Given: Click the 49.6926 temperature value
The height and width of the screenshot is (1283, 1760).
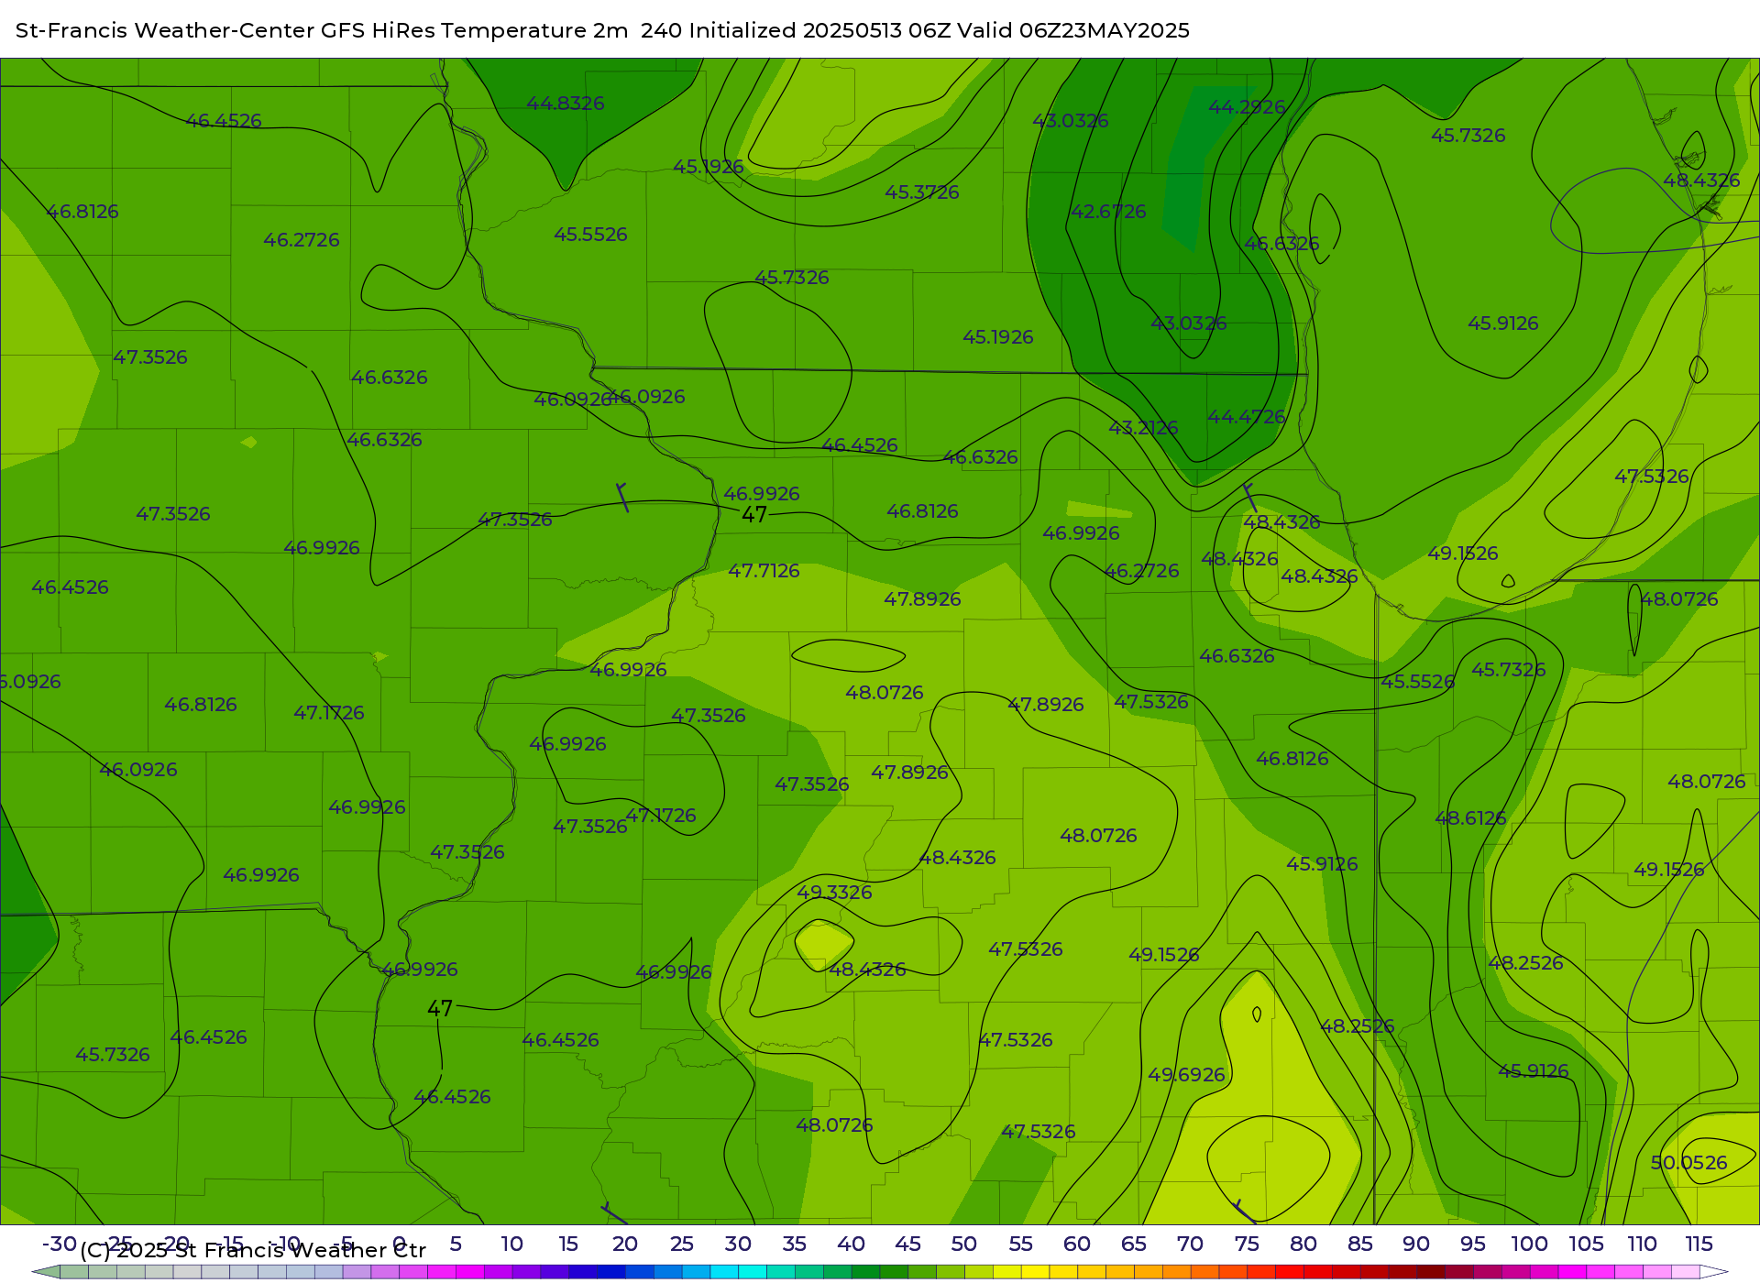Looking at the screenshot, I should (1186, 1075).
